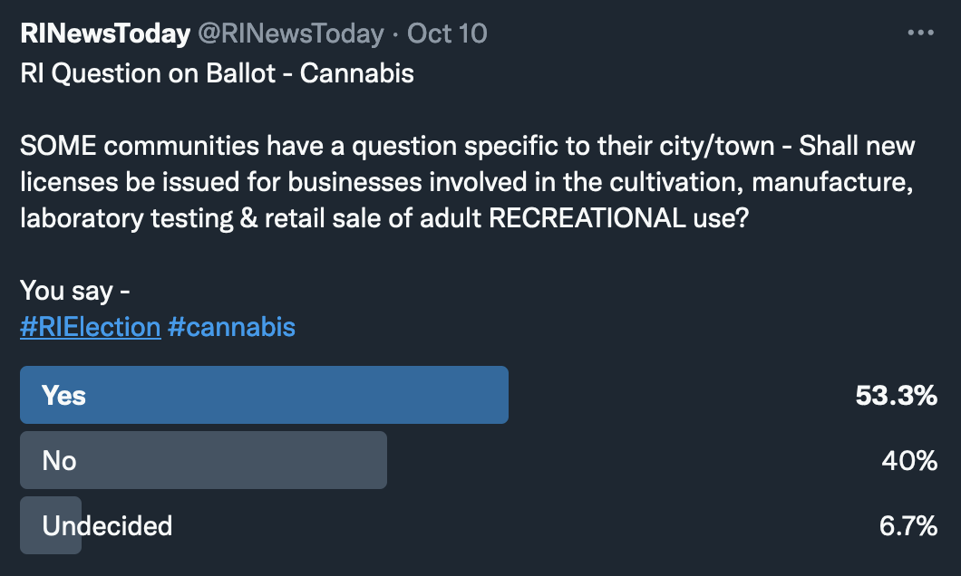961x576 pixels.
Task: Follow the #cannabis hashtag link
Action: (x=232, y=326)
